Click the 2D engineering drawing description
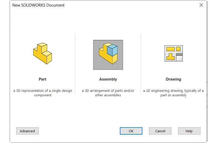 coord(173,93)
